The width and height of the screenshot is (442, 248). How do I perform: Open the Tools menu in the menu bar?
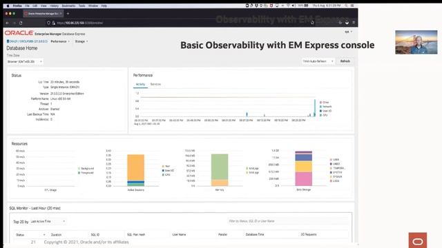click(x=81, y=6)
